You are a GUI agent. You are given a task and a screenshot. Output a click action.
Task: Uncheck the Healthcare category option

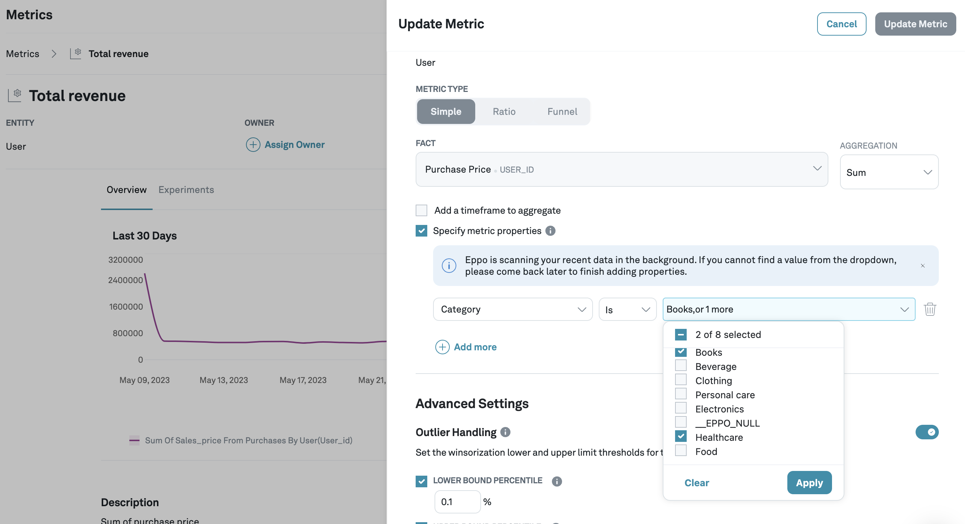[681, 436]
